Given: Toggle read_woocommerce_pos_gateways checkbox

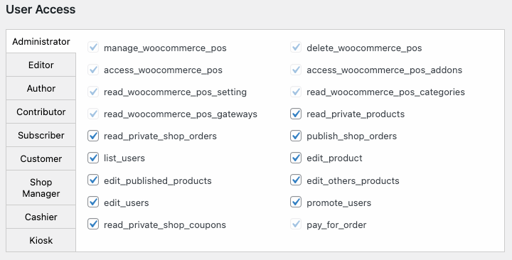Looking at the screenshot, I should click(93, 114).
